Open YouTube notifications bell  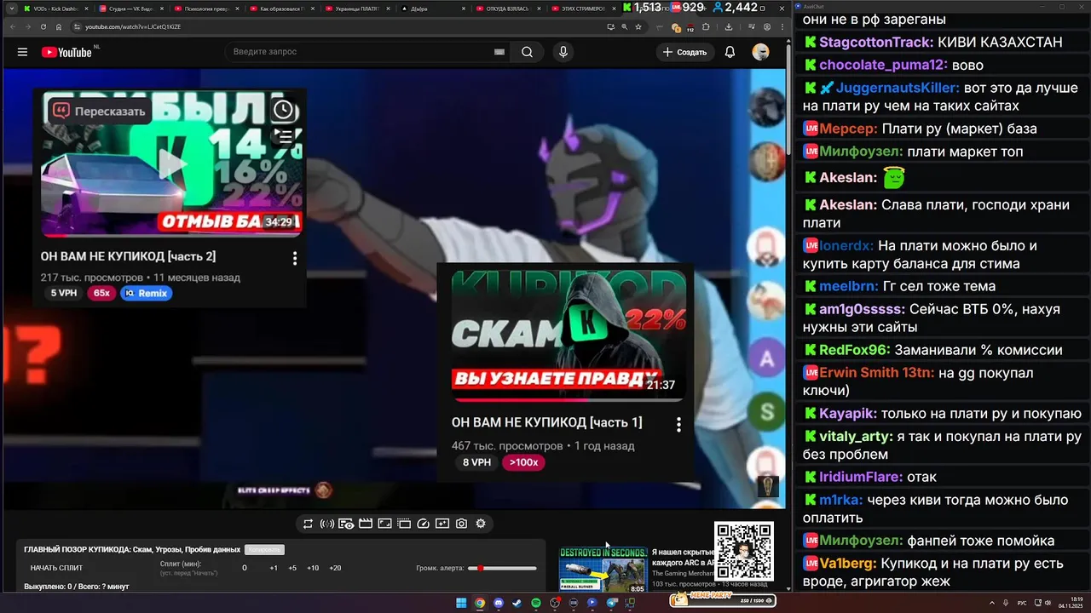pyautogui.click(x=730, y=52)
